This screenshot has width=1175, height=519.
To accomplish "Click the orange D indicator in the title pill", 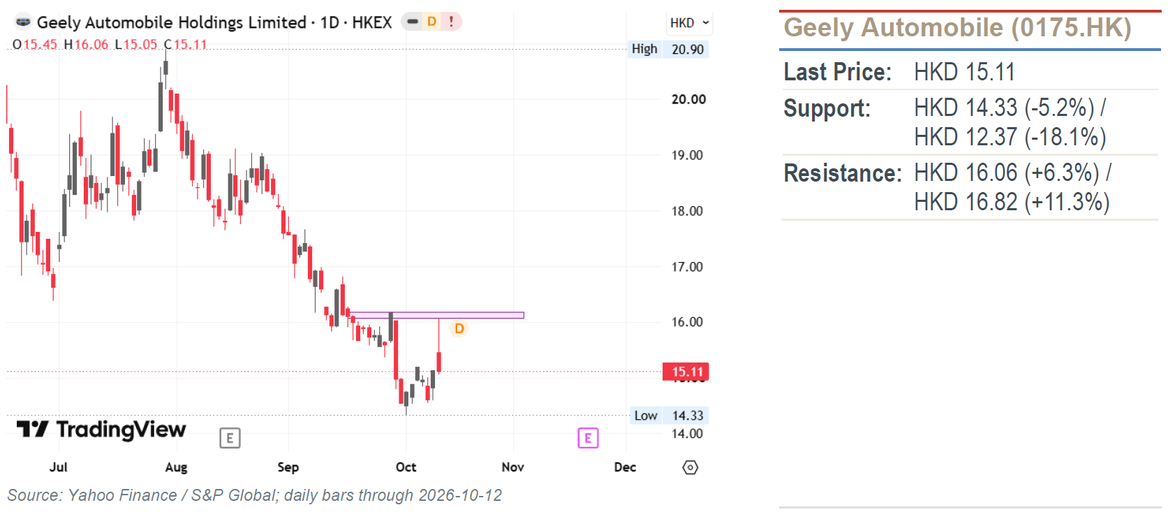I will (432, 22).
